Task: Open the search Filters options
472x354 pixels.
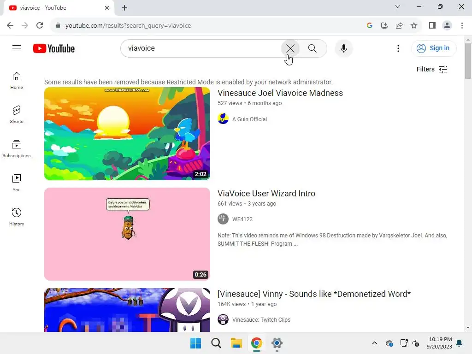Action: click(431, 69)
